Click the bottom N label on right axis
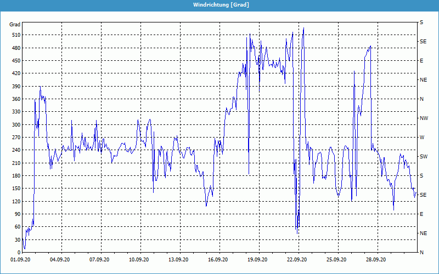This screenshot has height=274, width=439. [421, 253]
